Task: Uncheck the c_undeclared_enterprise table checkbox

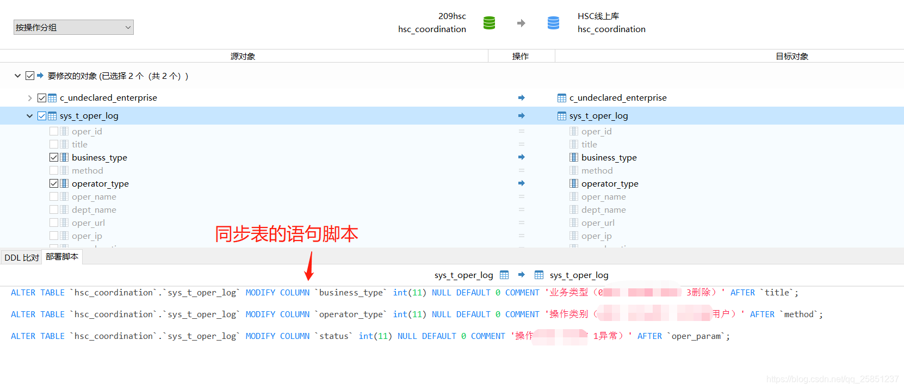Action: [x=42, y=98]
